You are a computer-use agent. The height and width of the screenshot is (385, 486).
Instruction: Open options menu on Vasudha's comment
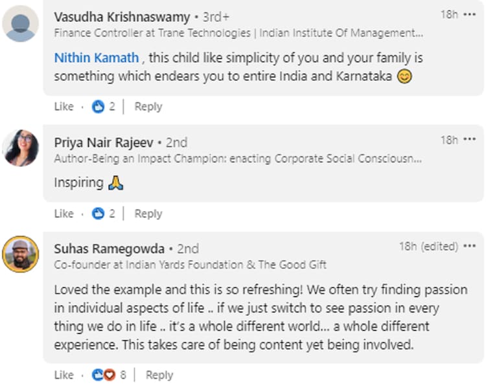point(470,14)
